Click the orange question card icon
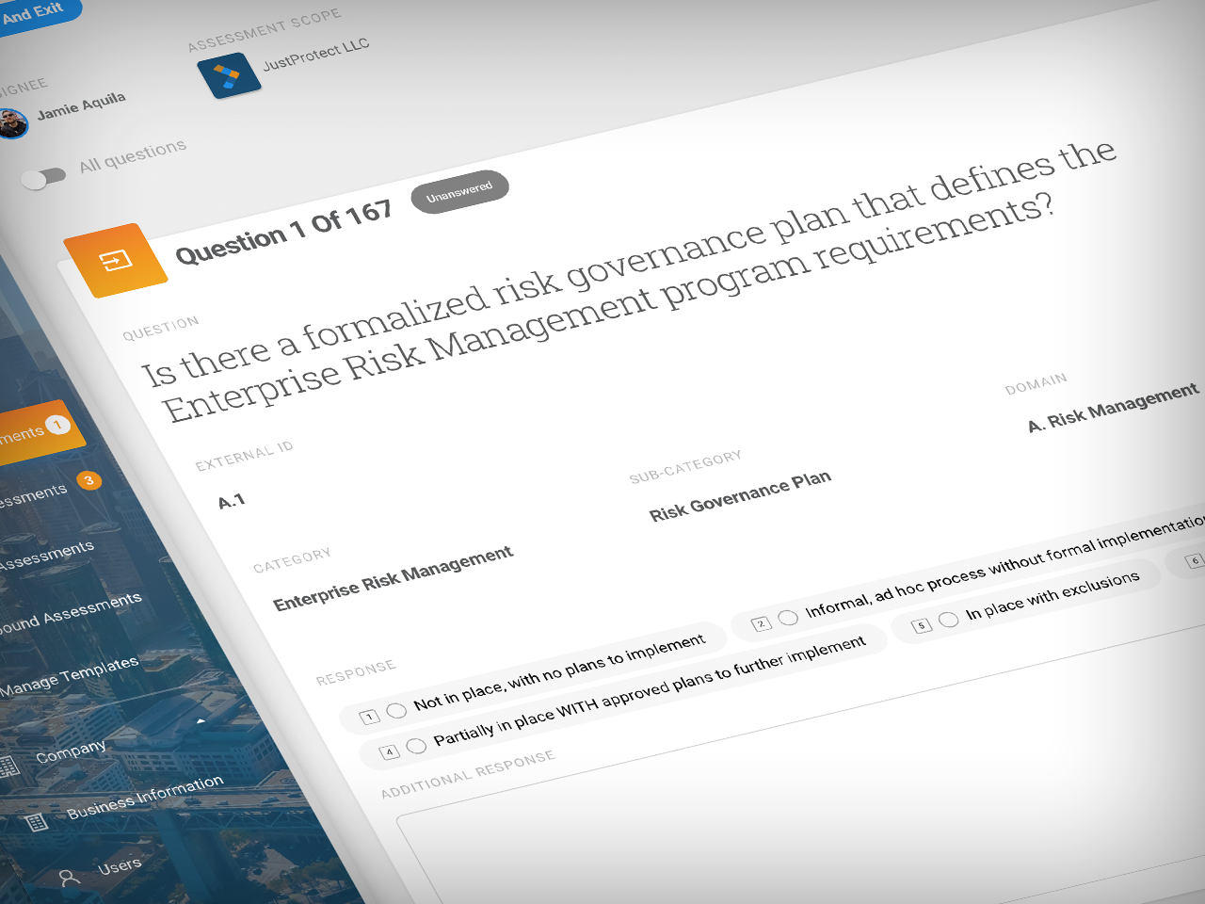The width and height of the screenshot is (1205, 904). (x=116, y=260)
